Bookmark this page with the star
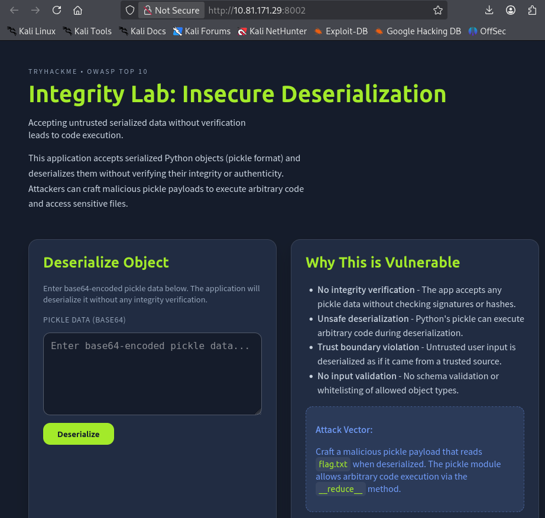Image resolution: width=545 pixels, height=518 pixels. [x=438, y=11]
